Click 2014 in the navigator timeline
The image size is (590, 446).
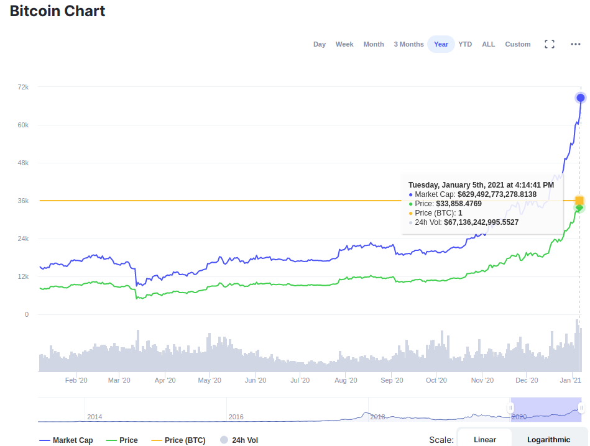point(94,417)
